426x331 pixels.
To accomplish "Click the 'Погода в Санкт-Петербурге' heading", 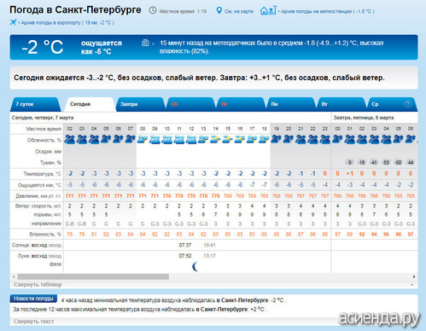I will tap(75, 9).
